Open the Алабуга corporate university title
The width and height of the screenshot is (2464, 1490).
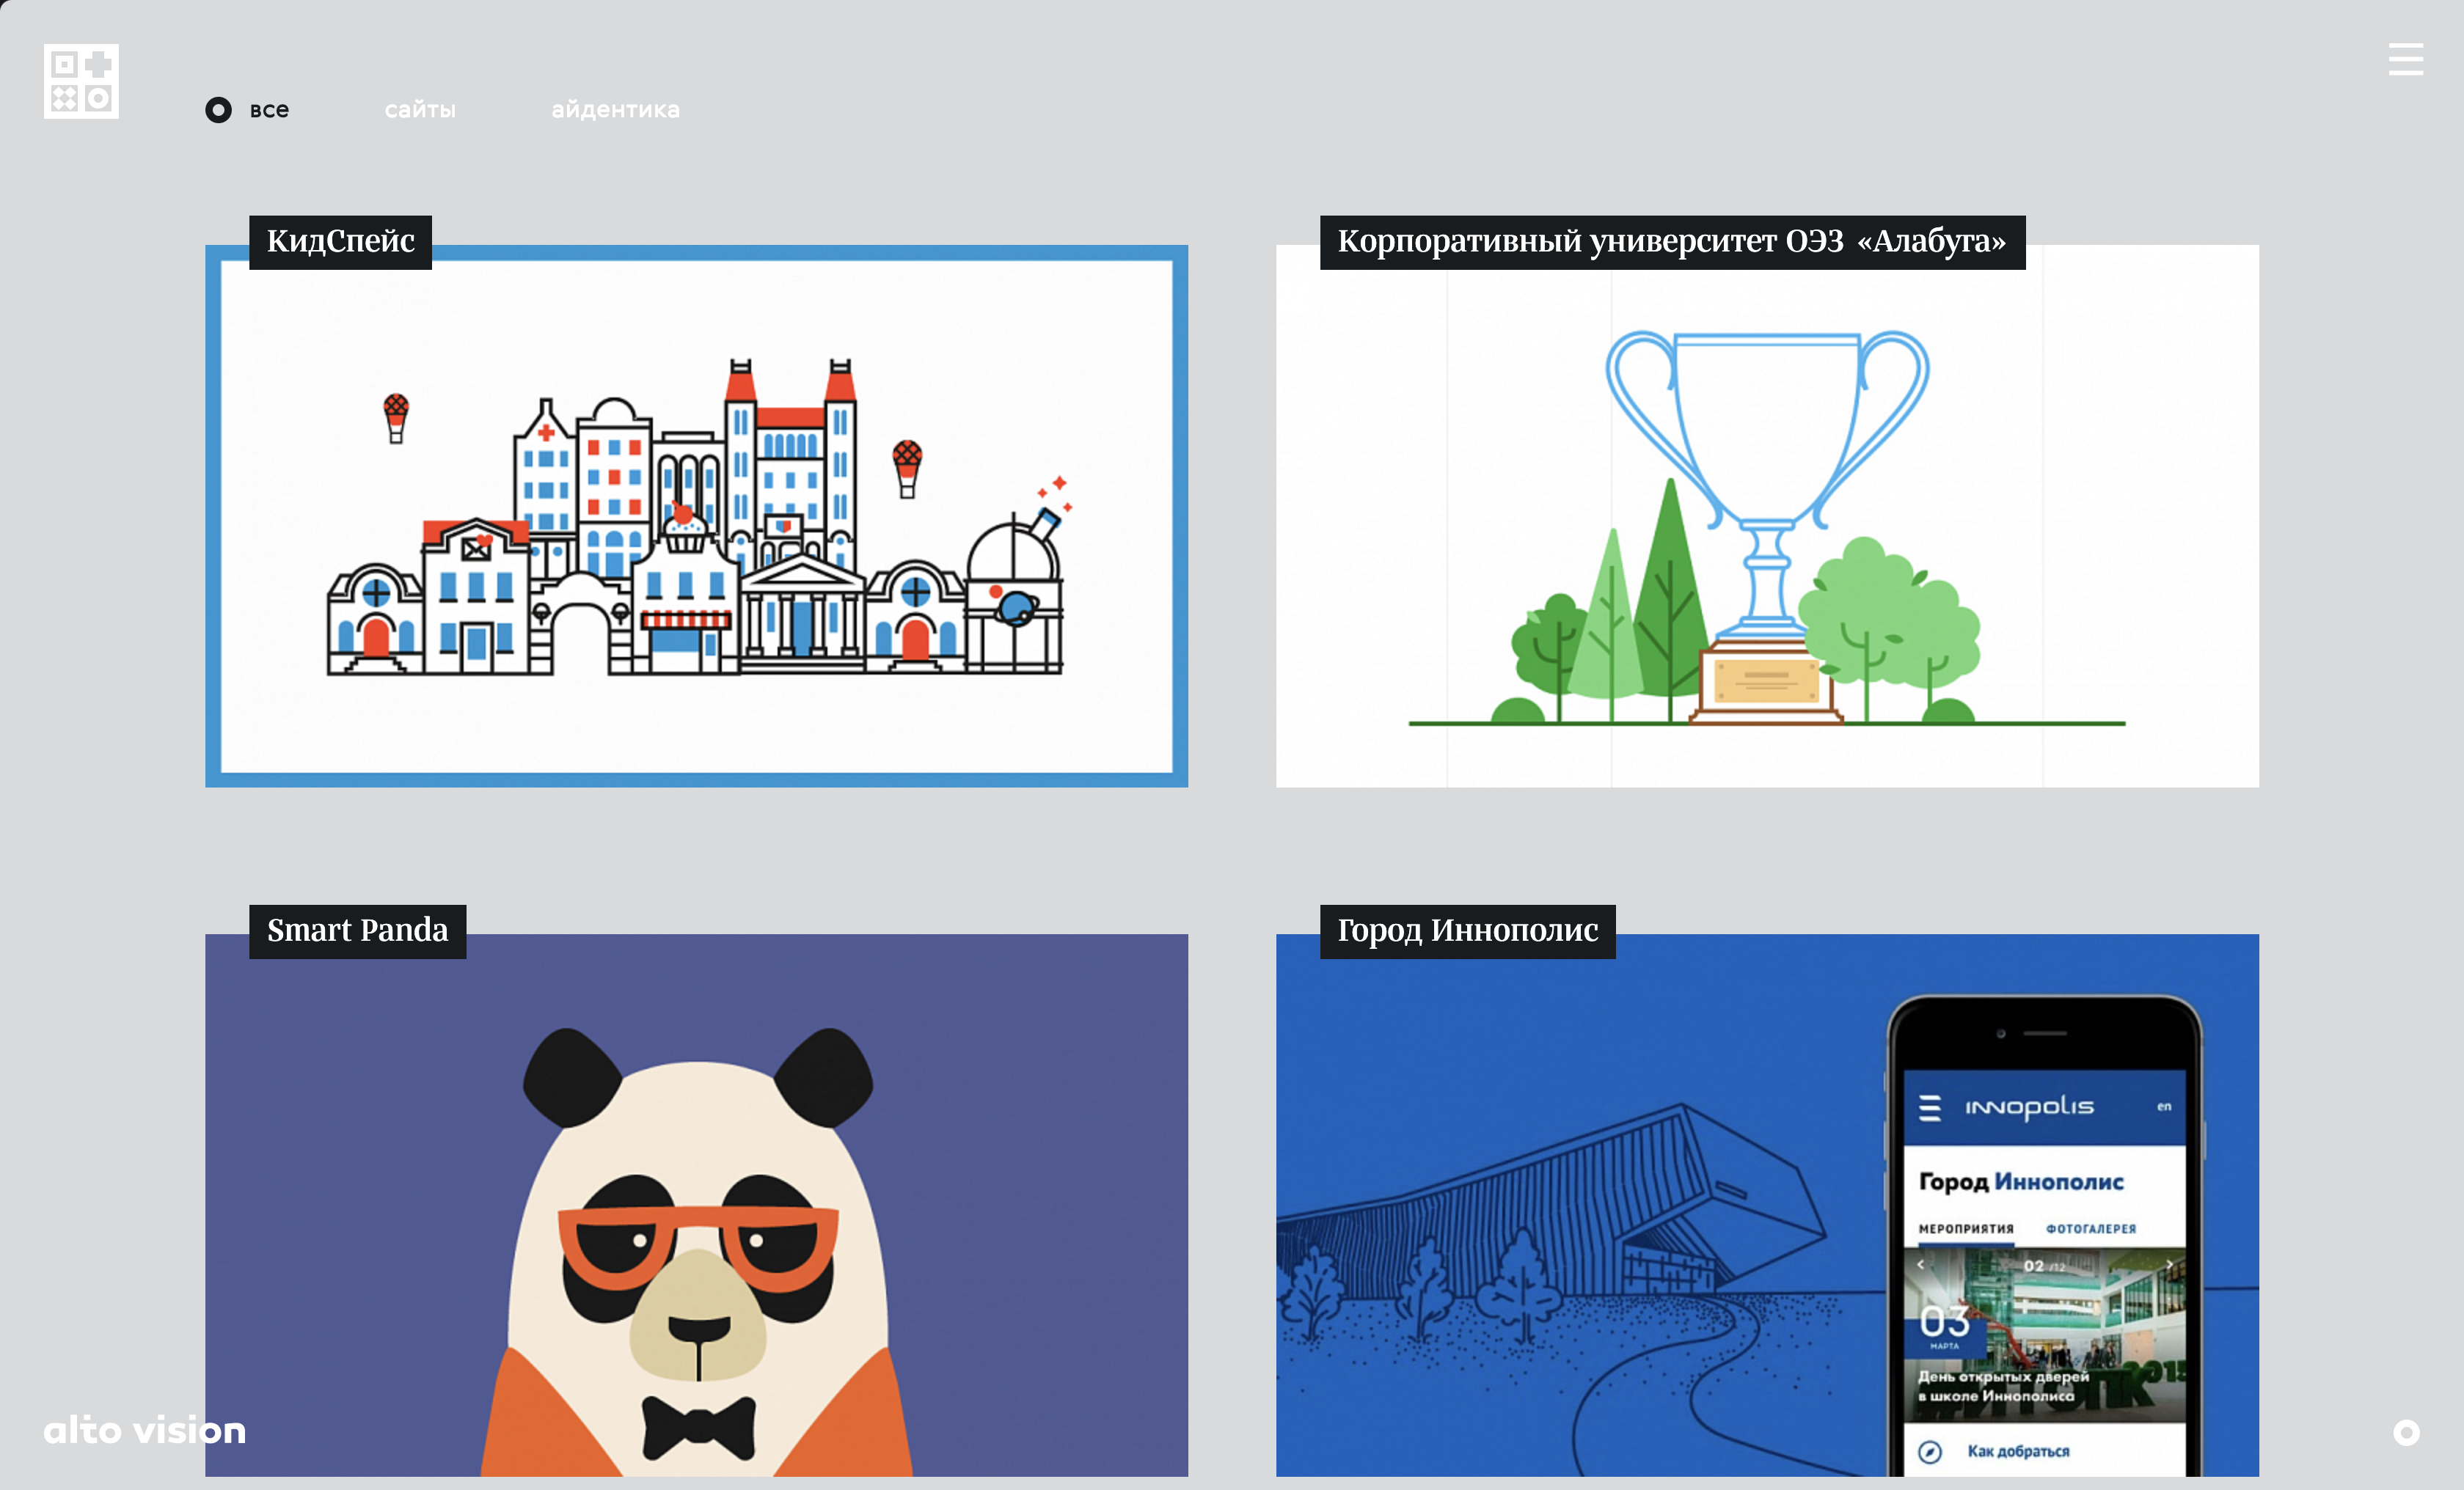tap(1672, 242)
